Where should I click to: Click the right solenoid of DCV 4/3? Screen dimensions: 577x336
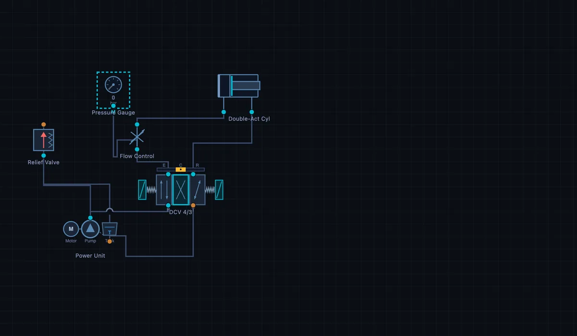point(219,190)
